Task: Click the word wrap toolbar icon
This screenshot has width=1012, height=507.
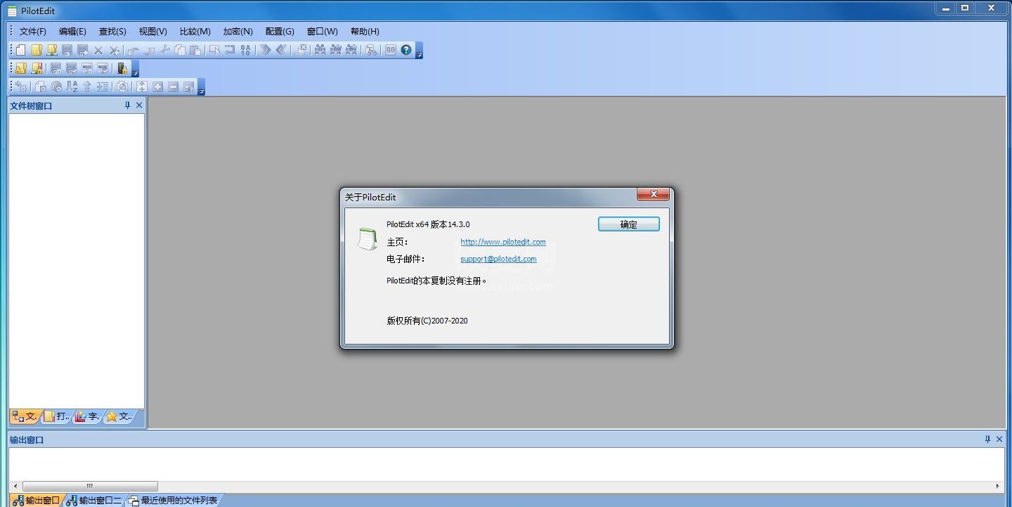Action: [229, 50]
